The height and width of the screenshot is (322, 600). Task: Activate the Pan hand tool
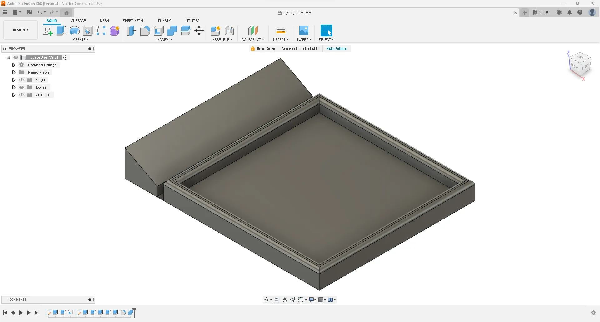click(x=285, y=300)
